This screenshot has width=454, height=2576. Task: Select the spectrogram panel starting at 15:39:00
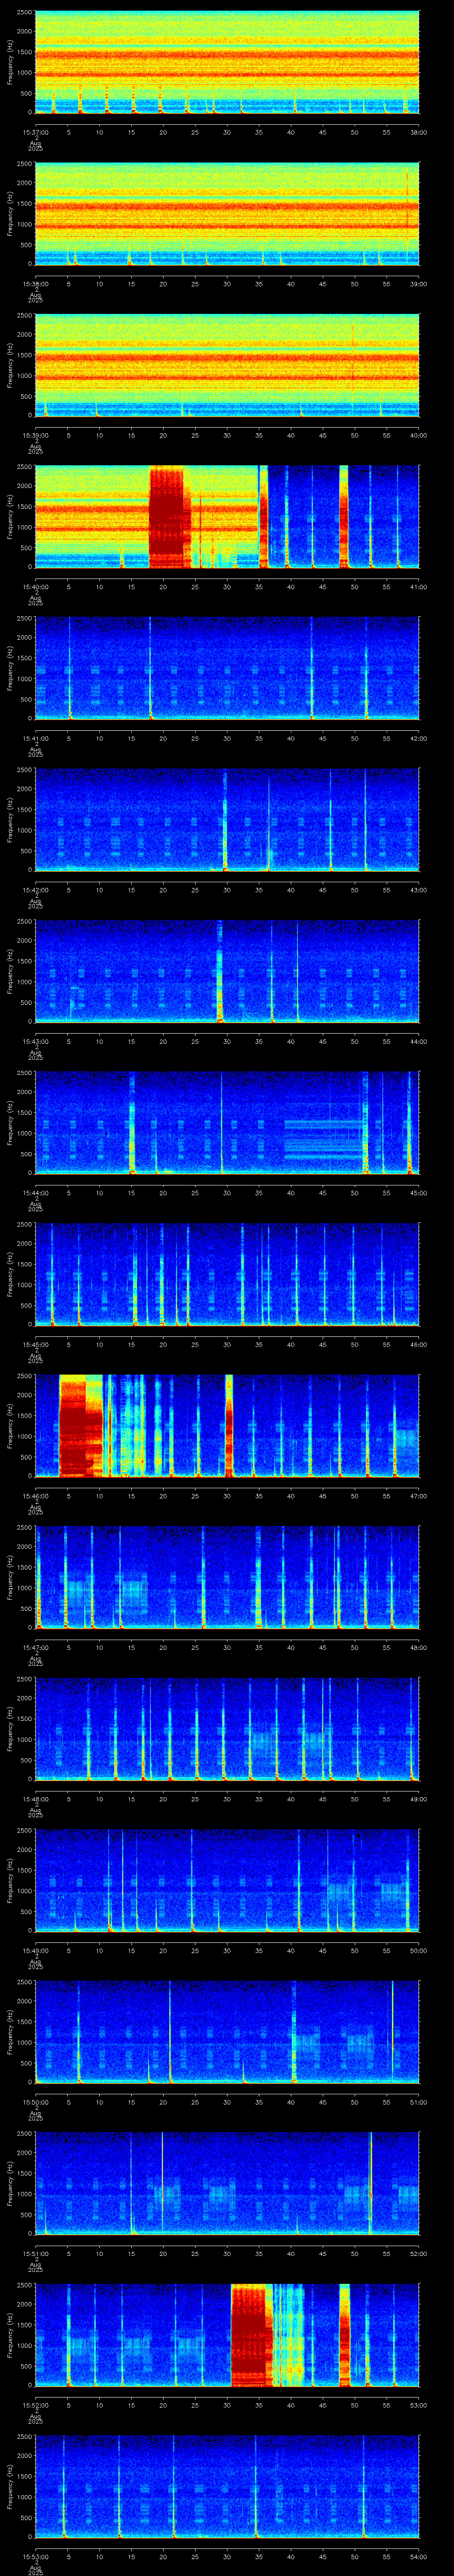227,365
